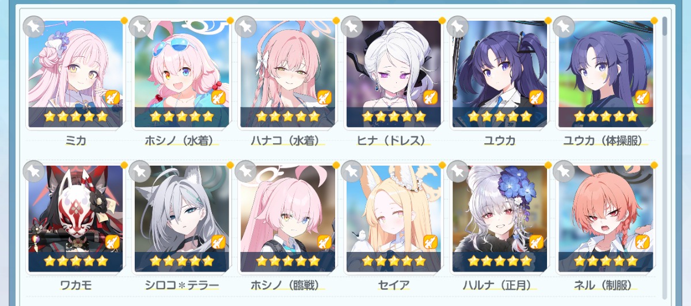
Task: Click the five-star rating bar on ユウカ
Action: [499, 117]
